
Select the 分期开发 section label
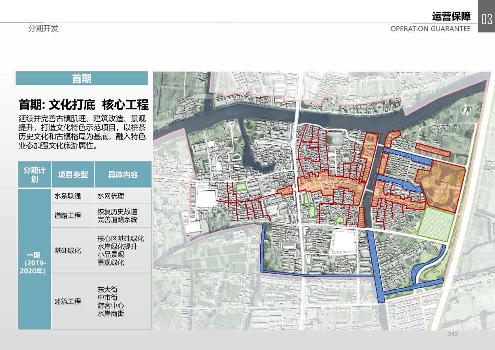[43, 28]
